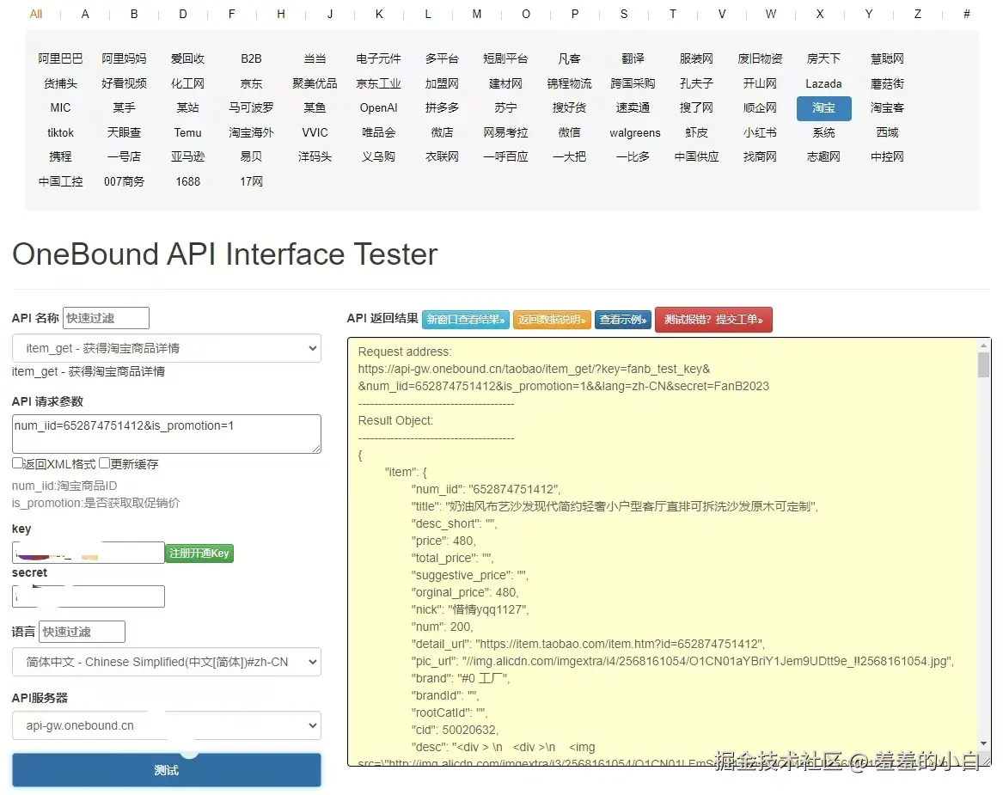Click the 语言 quick filter field
This screenshot has height=795, width=1003.
pyautogui.click(x=82, y=632)
